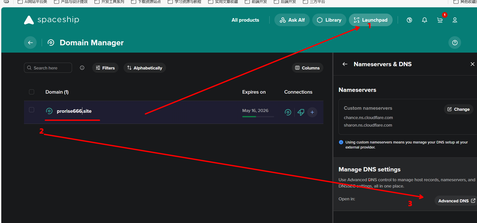Click the Spaceship logo in header

[x=52, y=20]
